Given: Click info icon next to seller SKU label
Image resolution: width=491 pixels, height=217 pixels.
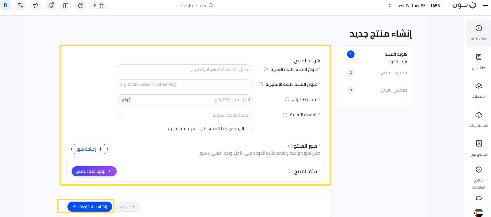Looking at the screenshot, I should tap(287, 99).
